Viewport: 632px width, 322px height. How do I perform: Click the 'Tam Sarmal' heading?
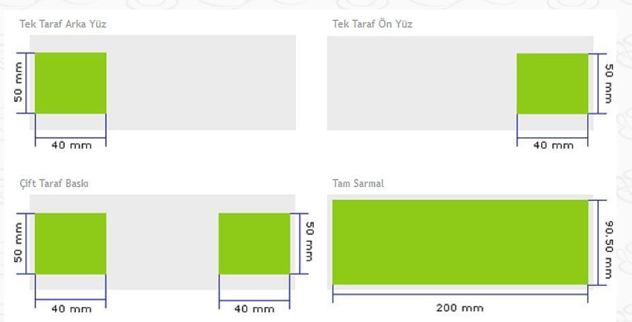point(358,184)
